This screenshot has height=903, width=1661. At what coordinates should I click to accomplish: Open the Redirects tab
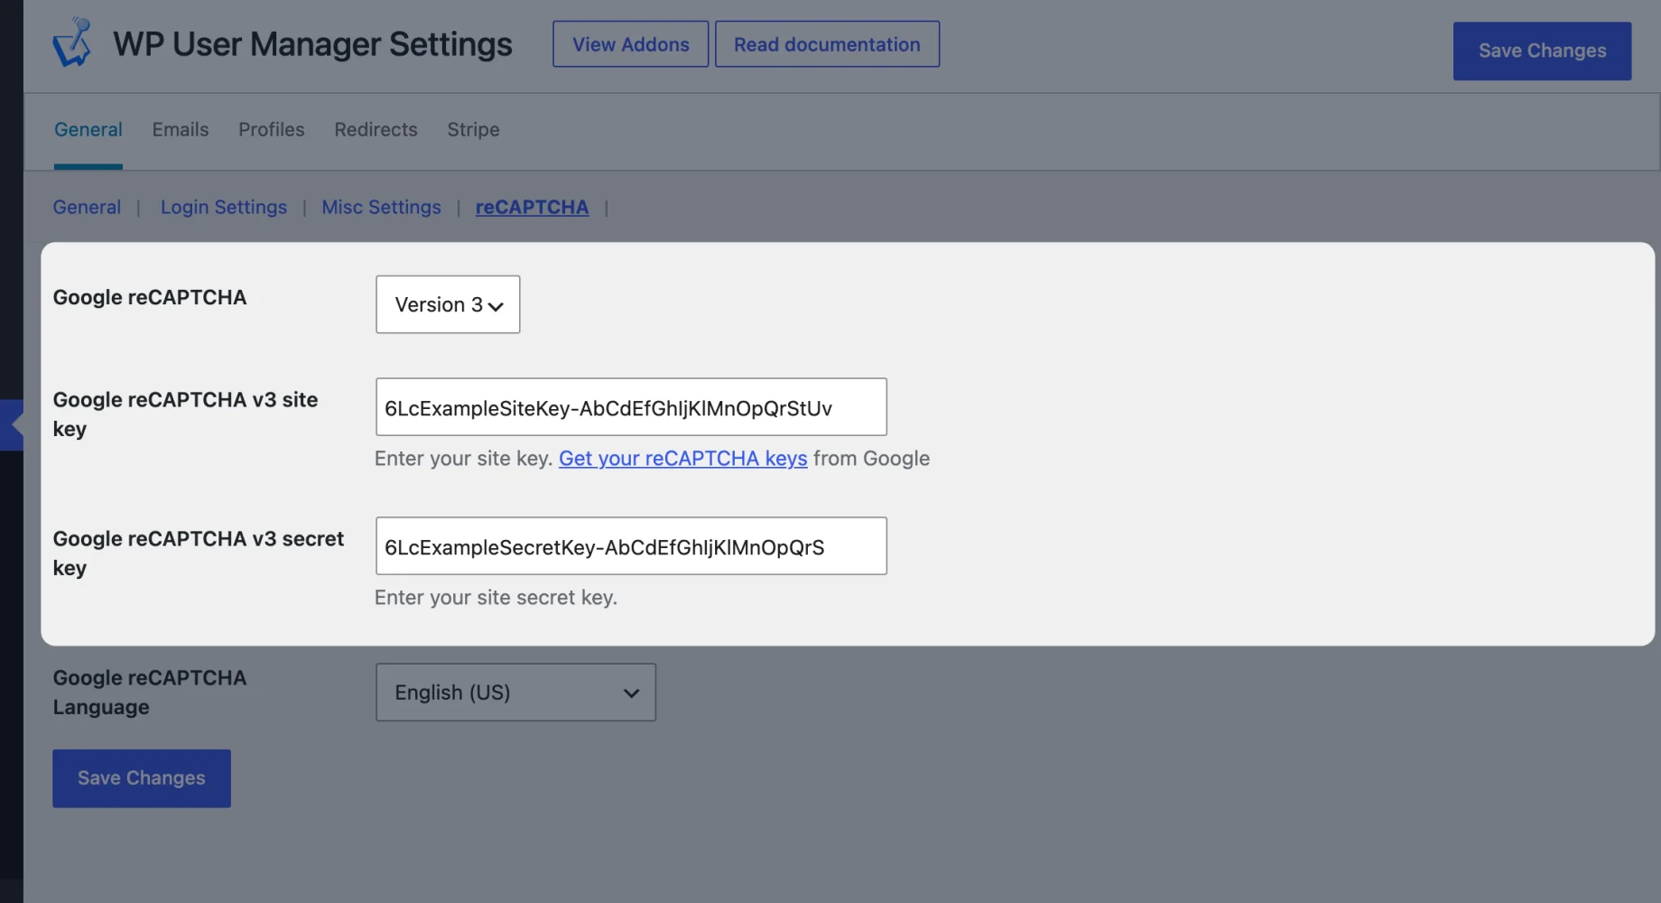click(x=376, y=129)
